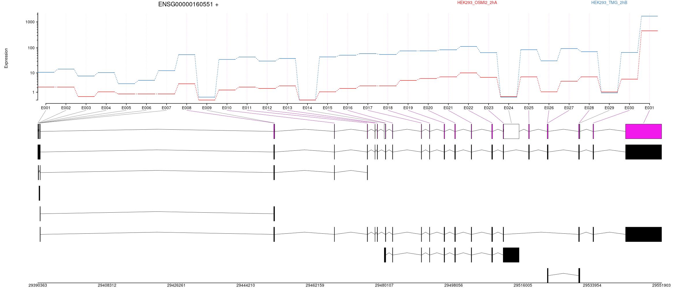Click the black block ending the short E018–E024 transcript
Image resolution: width=693 pixels, height=291 pixels.
[x=511, y=255]
